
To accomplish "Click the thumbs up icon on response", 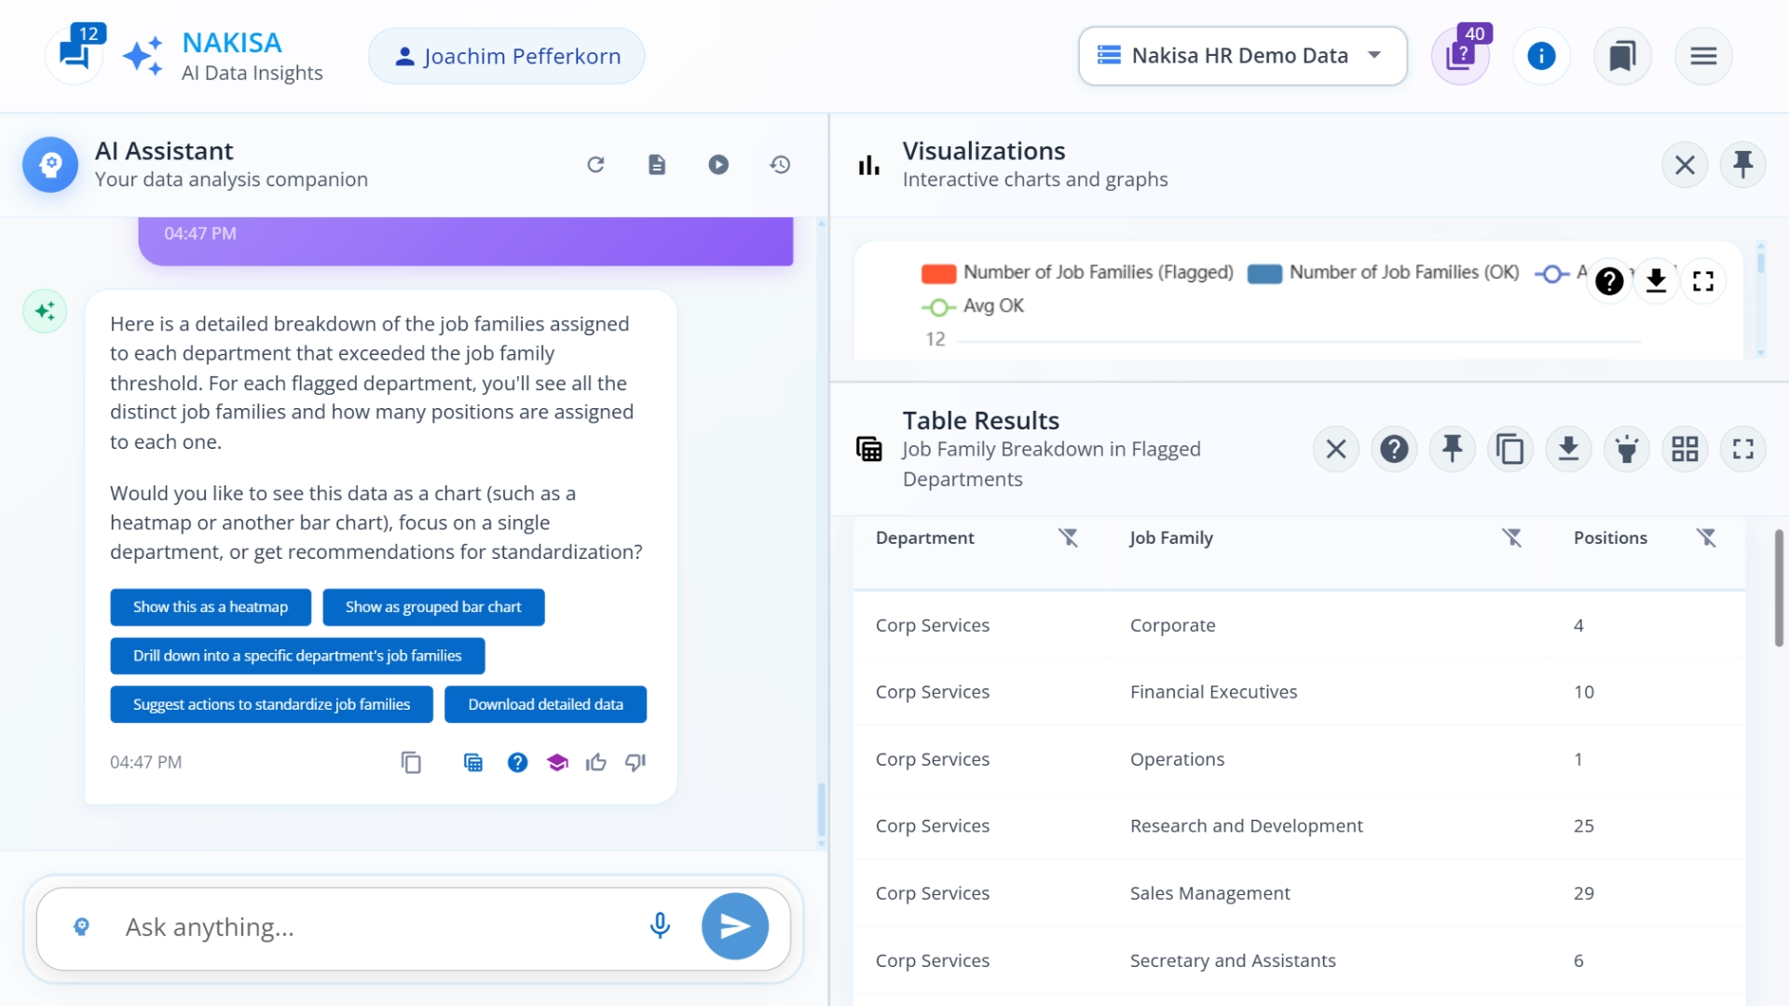I will [x=595, y=763].
